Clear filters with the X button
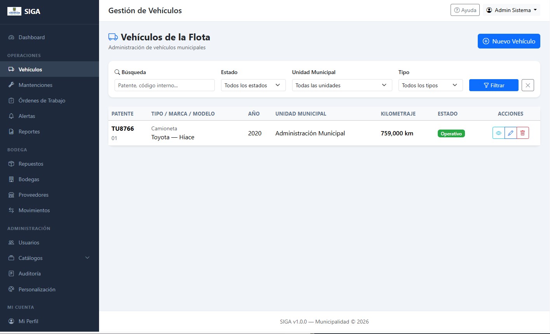550x334 pixels. 528,85
